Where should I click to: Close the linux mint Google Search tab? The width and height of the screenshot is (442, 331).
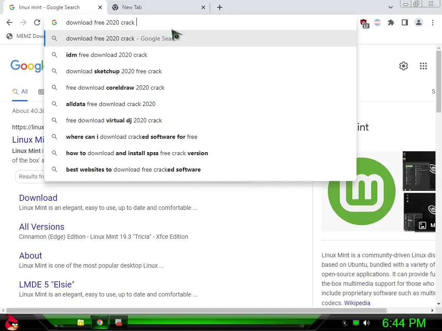pyautogui.click(x=100, y=7)
